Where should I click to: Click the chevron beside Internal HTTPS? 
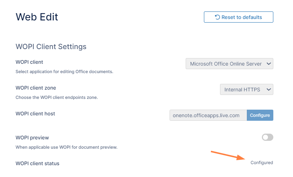pos(269,90)
